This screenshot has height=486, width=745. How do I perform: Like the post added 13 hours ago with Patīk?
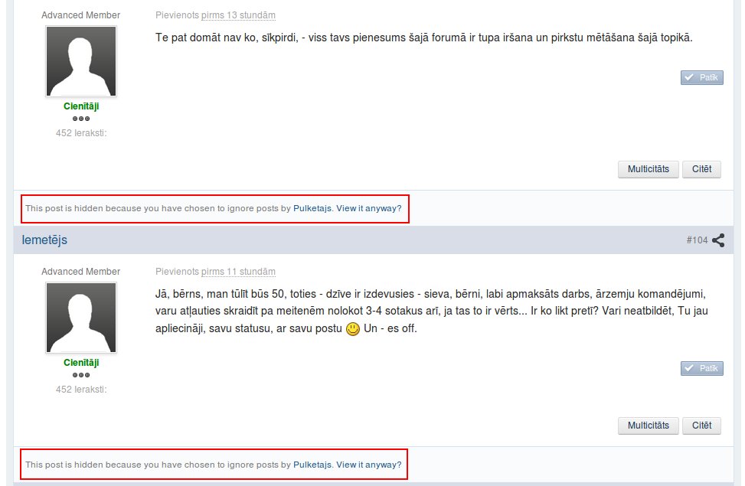(x=702, y=77)
